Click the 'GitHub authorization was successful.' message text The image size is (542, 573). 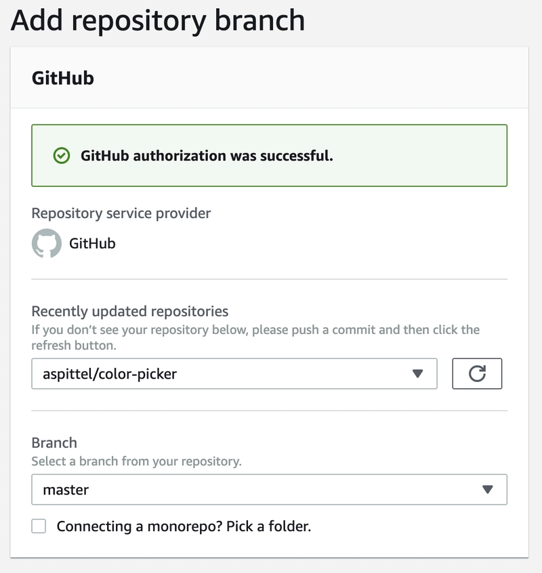pos(207,156)
